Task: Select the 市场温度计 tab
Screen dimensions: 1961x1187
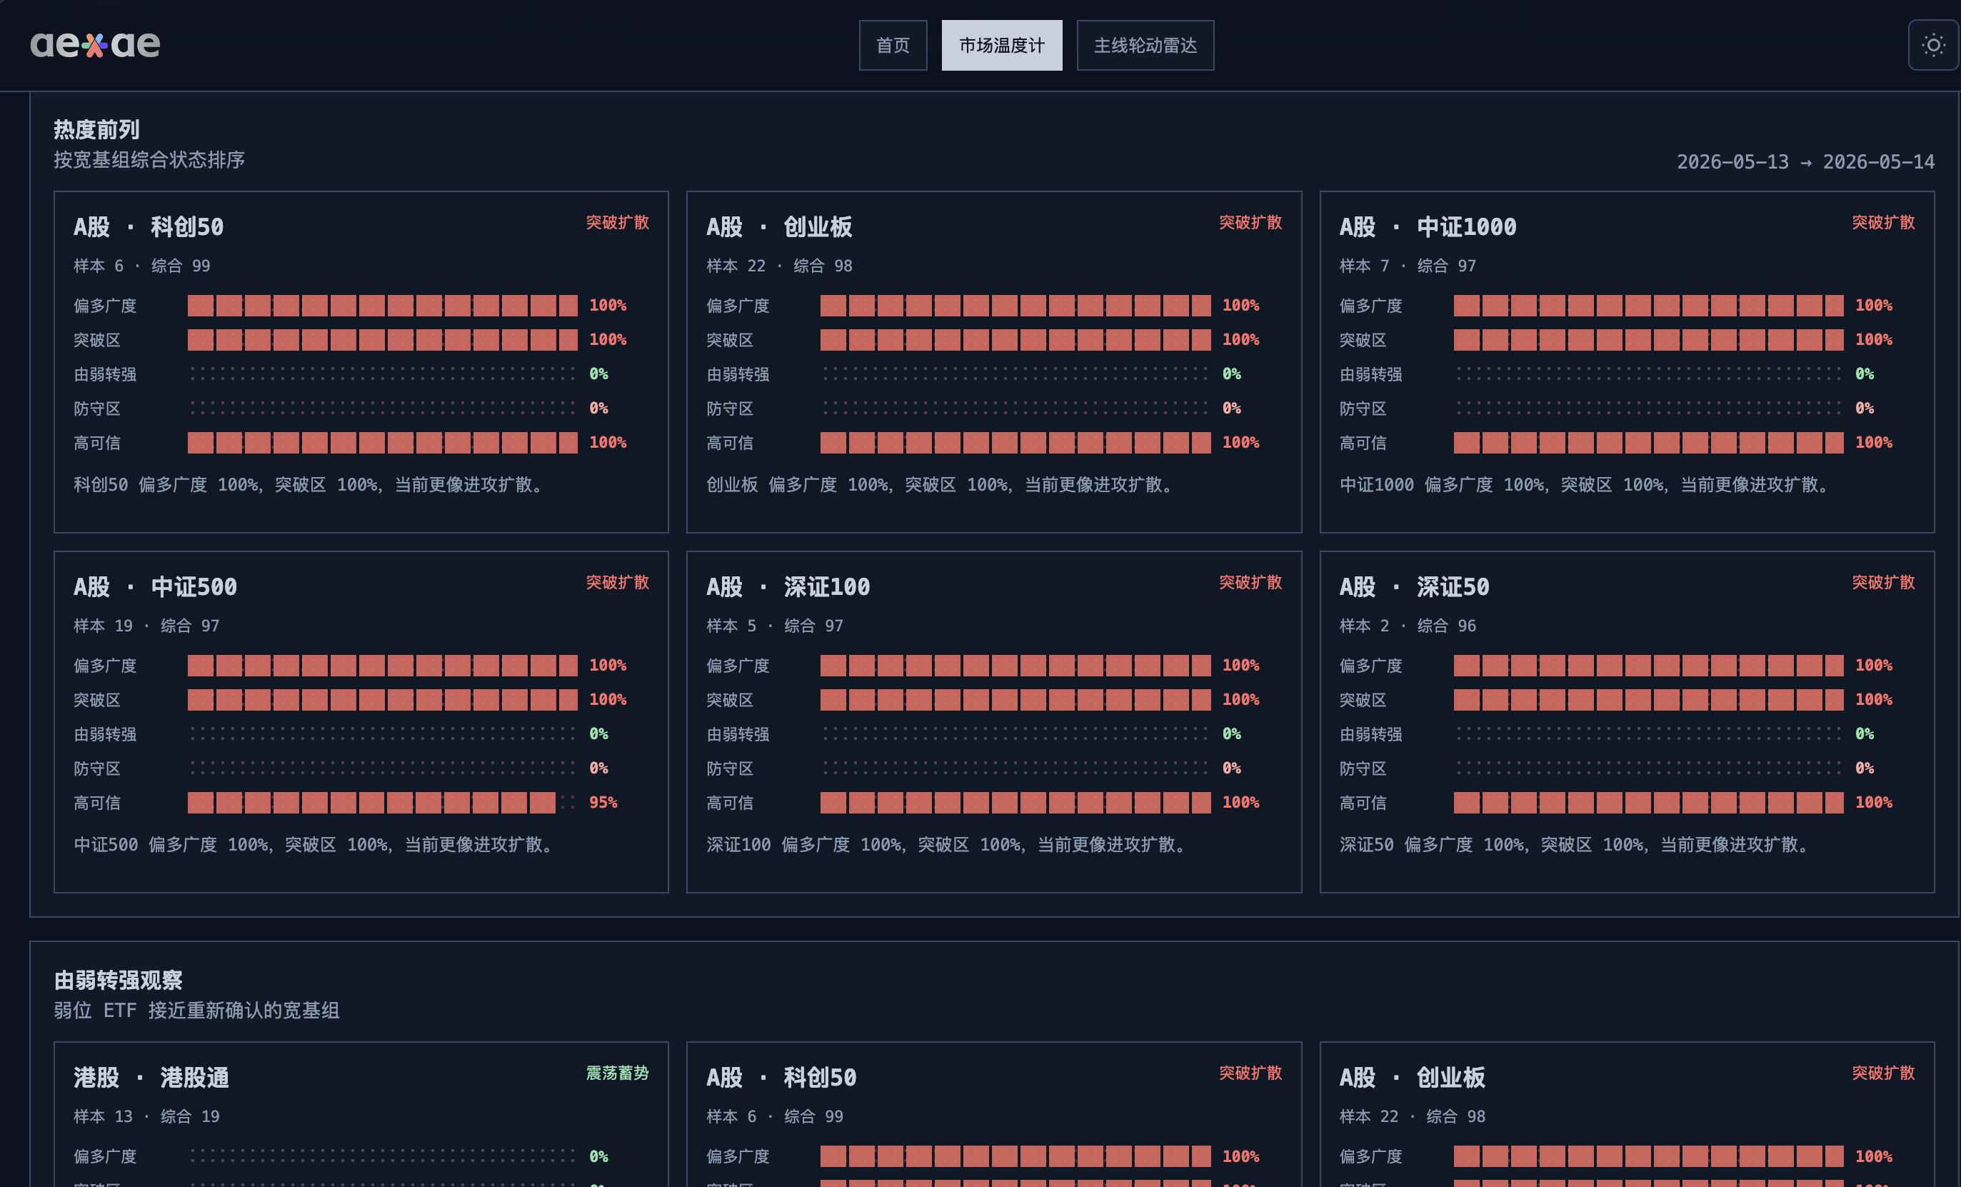Action: 1001,46
